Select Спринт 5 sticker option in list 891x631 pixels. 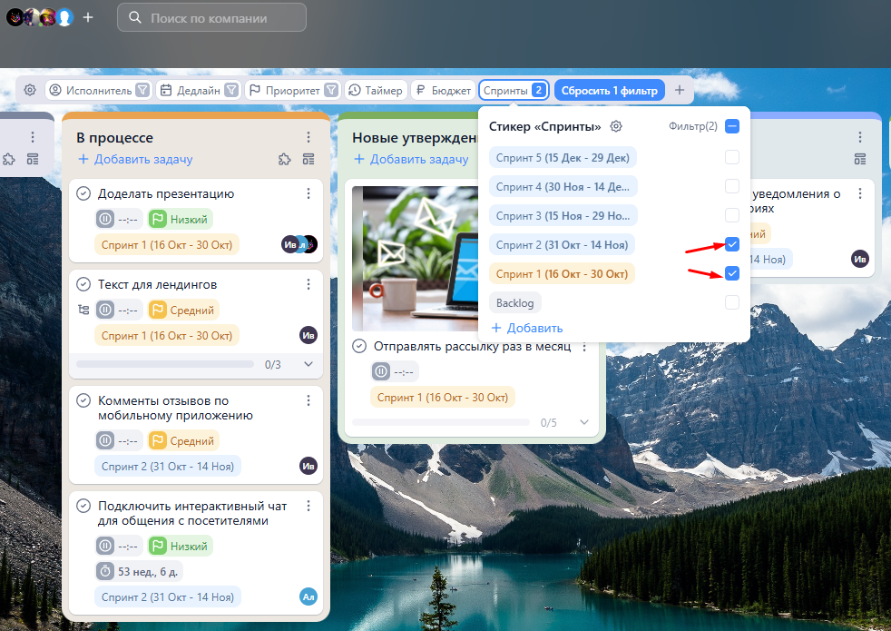(x=563, y=157)
